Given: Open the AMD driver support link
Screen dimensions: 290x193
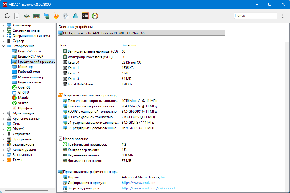Looking at the screenshot, I should pyautogui.click(x=148, y=188).
